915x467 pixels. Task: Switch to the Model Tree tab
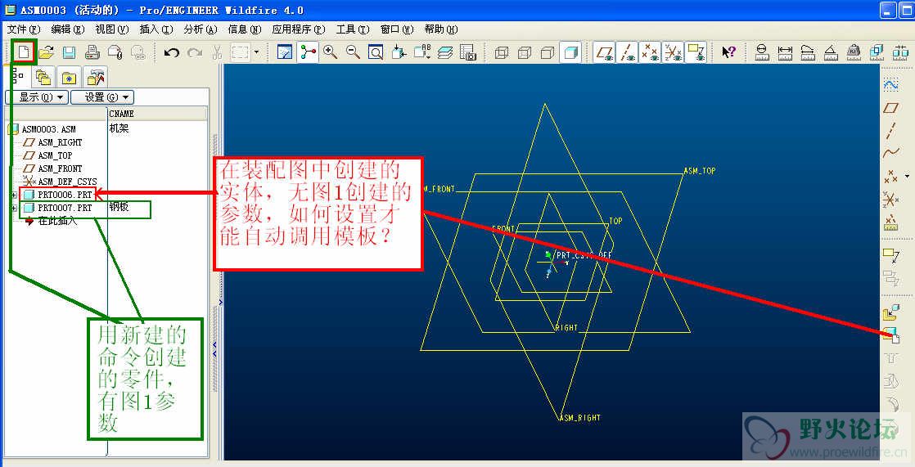pyautogui.click(x=17, y=76)
